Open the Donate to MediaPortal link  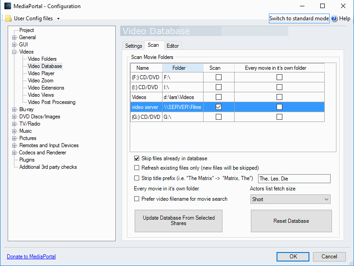(31, 257)
